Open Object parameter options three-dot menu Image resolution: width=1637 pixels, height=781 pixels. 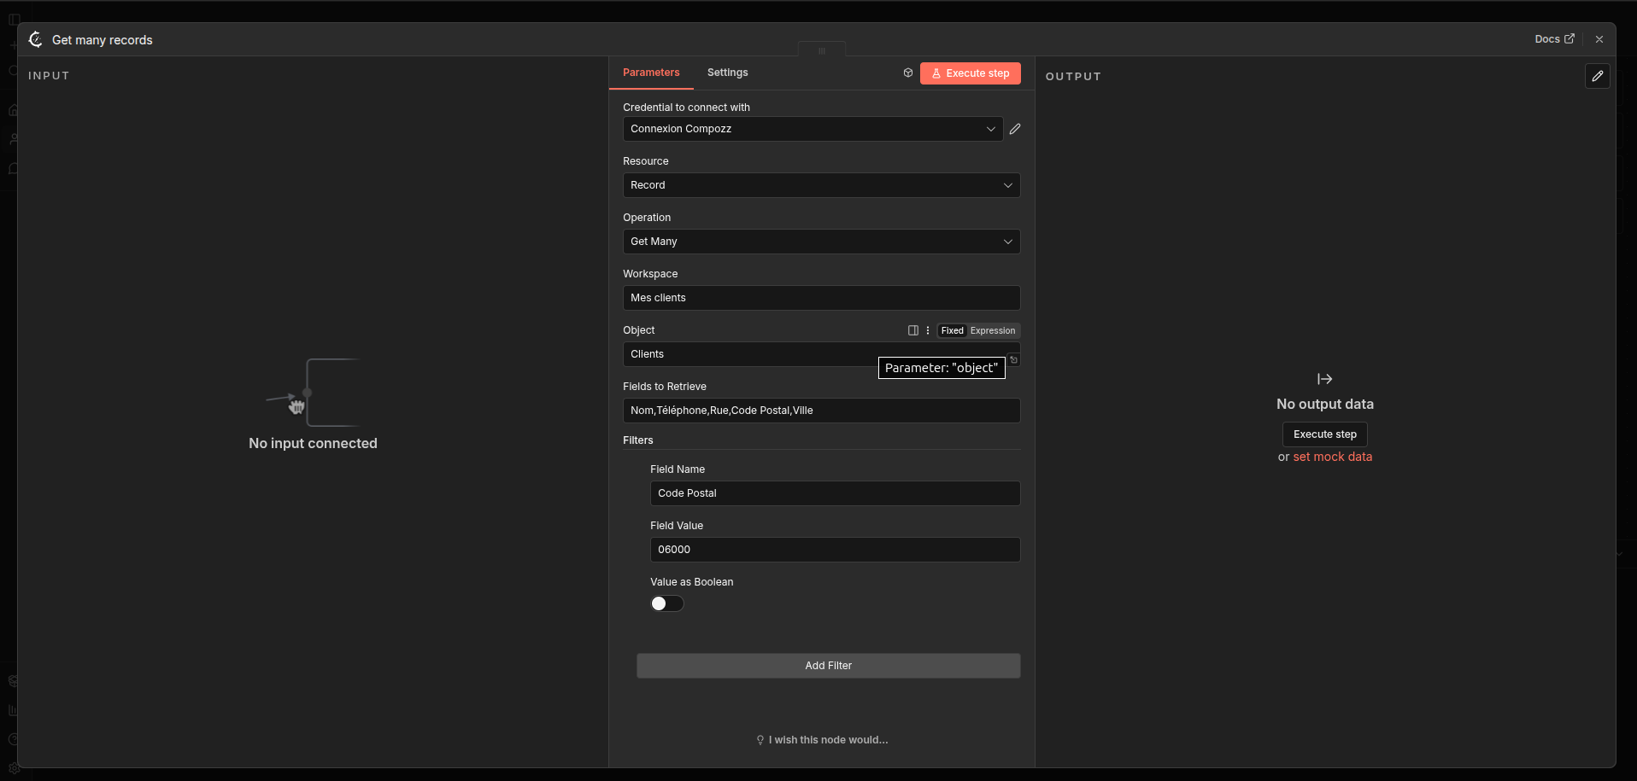click(x=928, y=330)
